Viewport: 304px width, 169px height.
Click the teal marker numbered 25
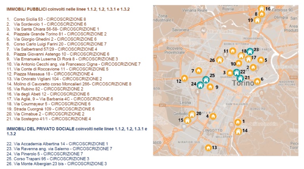click(206, 80)
